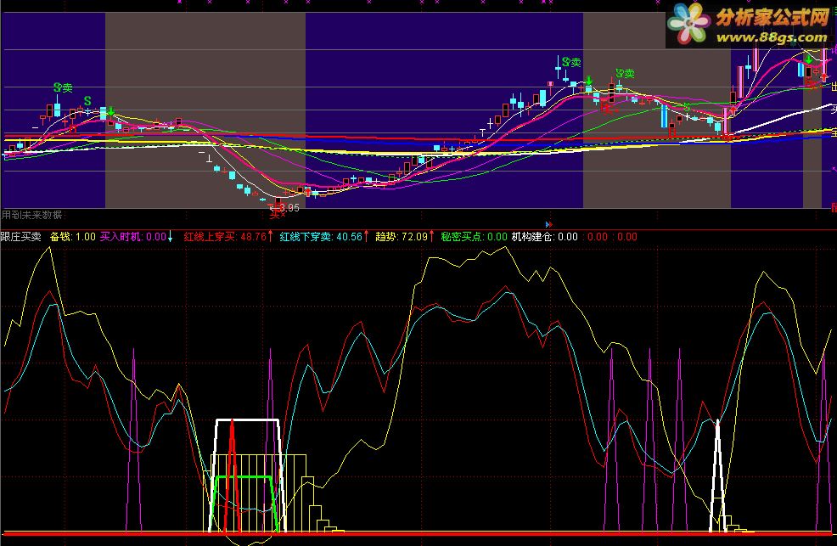Click the 3.95 low price label

coord(289,208)
